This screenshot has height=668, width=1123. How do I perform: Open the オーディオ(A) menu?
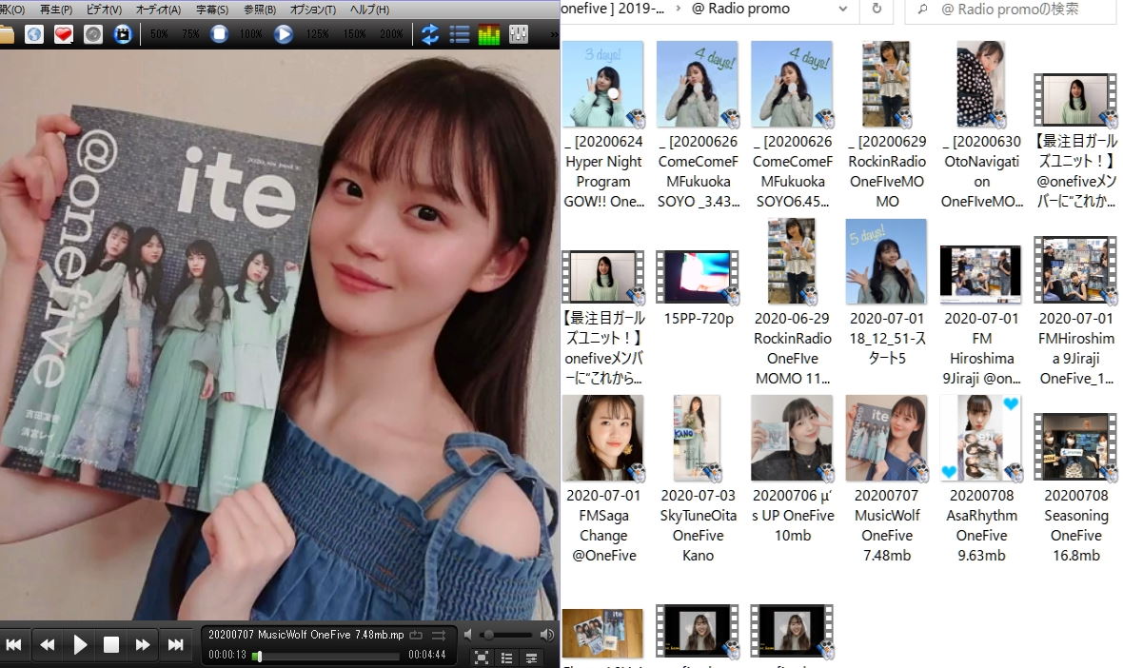pos(158,10)
